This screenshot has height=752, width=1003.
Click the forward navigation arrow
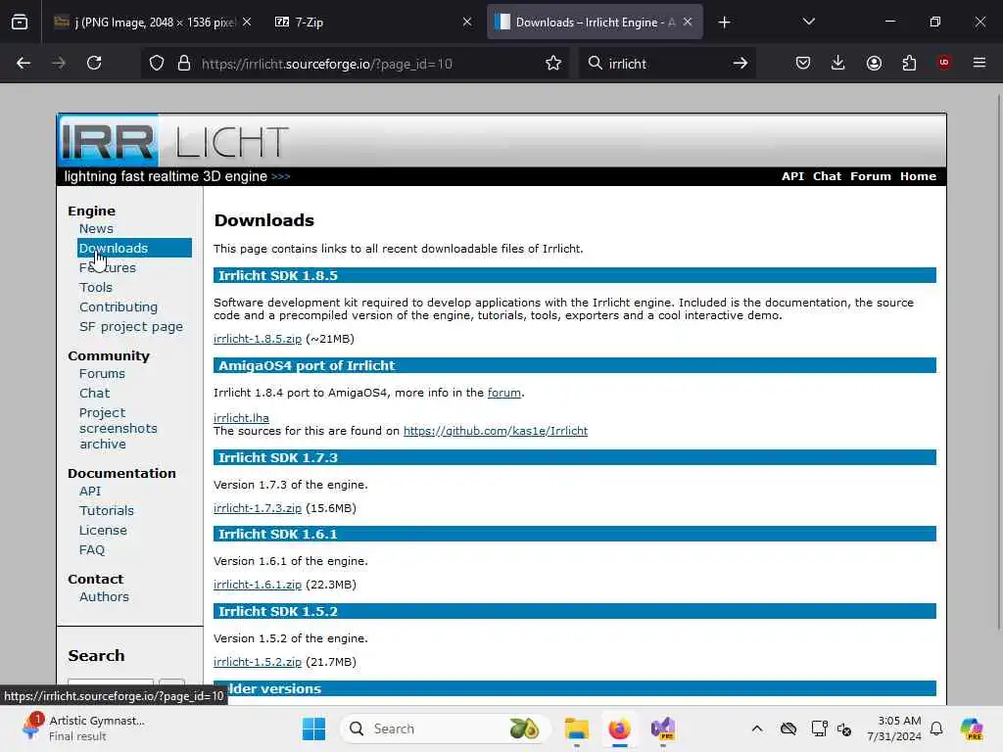(59, 64)
